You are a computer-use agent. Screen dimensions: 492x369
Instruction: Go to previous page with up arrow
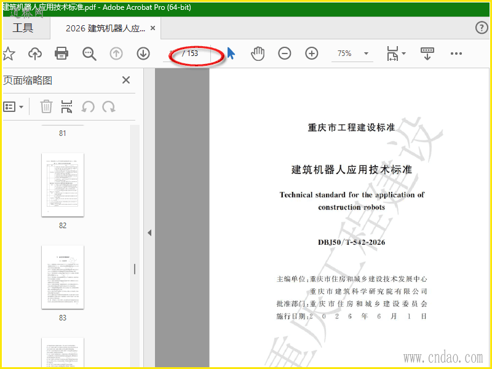pyautogui.click(x=116, y=54)
